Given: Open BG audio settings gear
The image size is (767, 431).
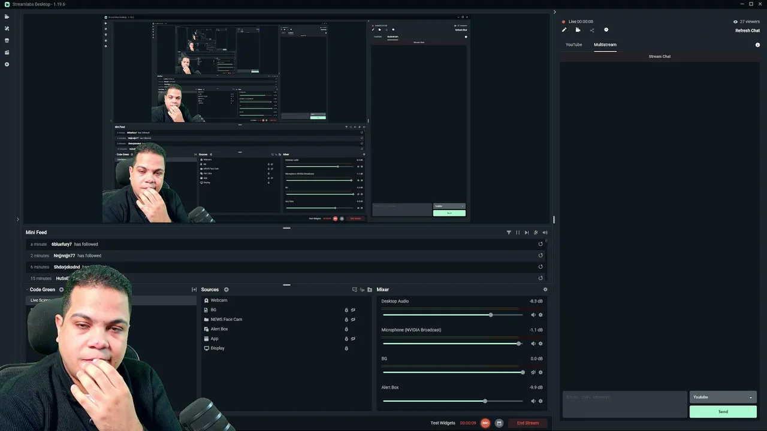Looking at the screenshot, I should point(540,372).
